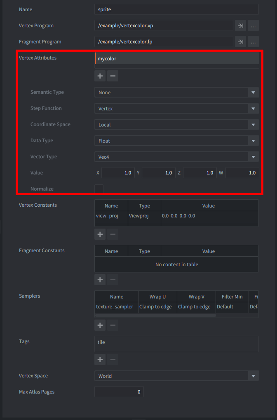Add a new vertex attribute
The width and height of the screenshot is (277, 420).
pos(100,76)
